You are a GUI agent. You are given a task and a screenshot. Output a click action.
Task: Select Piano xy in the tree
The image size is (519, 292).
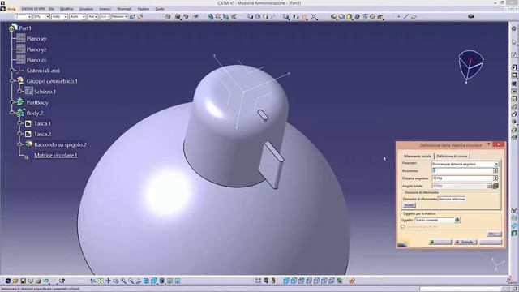(36, 39)
